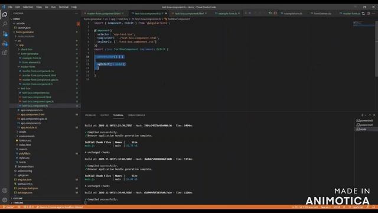Open the Search view in activity bar
This screenshot has width=378, height=213.
(x=5, y=24)
